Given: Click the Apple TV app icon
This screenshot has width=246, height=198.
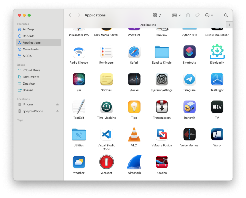Looking at the screenshot, I should (x=217, y=107).
